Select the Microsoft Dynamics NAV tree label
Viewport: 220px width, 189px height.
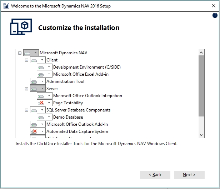pyautogui.click(x=64, y=53)
